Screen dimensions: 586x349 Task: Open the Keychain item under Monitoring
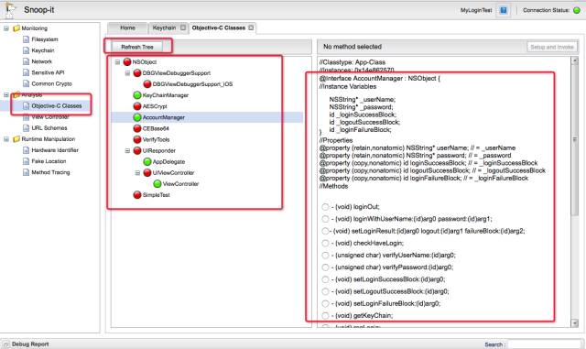(43, 50)
